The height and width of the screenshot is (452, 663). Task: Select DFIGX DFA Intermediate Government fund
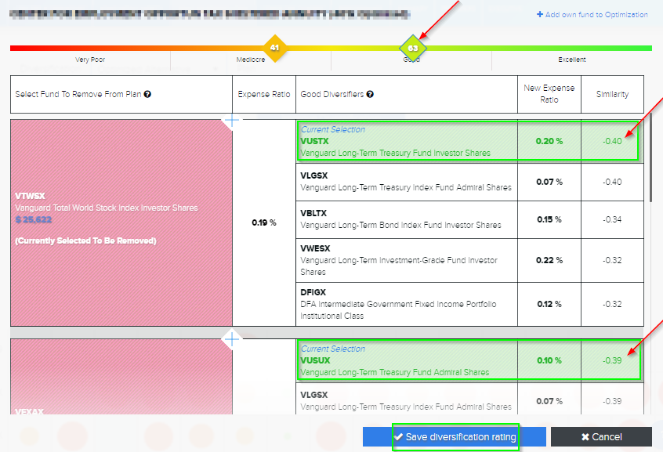(x=406, y=304)
